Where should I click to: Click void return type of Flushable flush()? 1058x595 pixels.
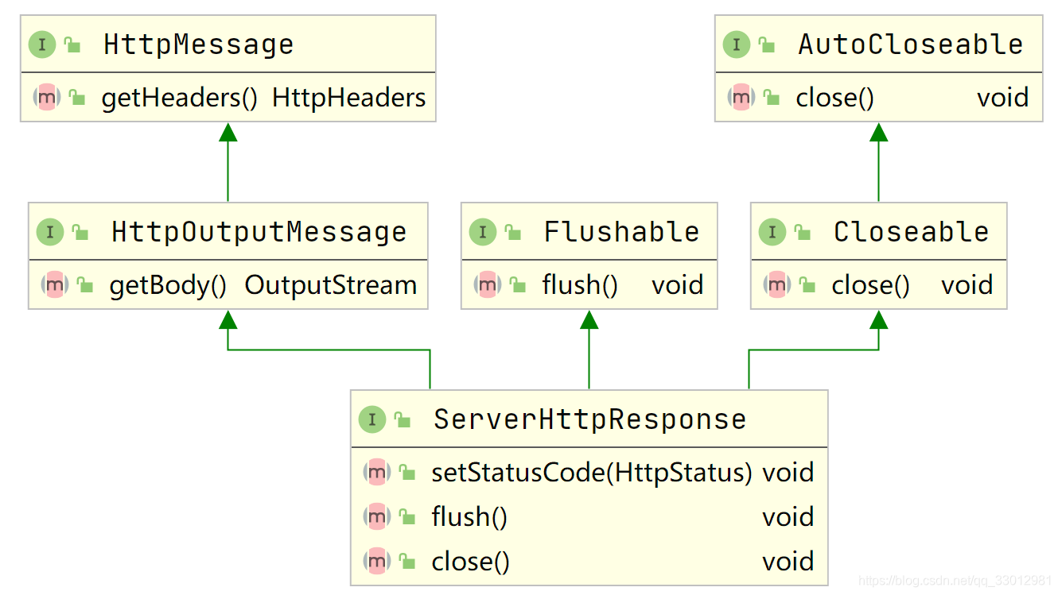pos(678,285)
